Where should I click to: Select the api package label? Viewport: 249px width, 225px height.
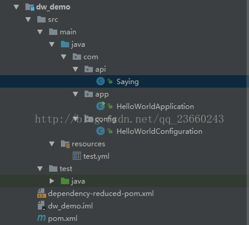point(101,69)
